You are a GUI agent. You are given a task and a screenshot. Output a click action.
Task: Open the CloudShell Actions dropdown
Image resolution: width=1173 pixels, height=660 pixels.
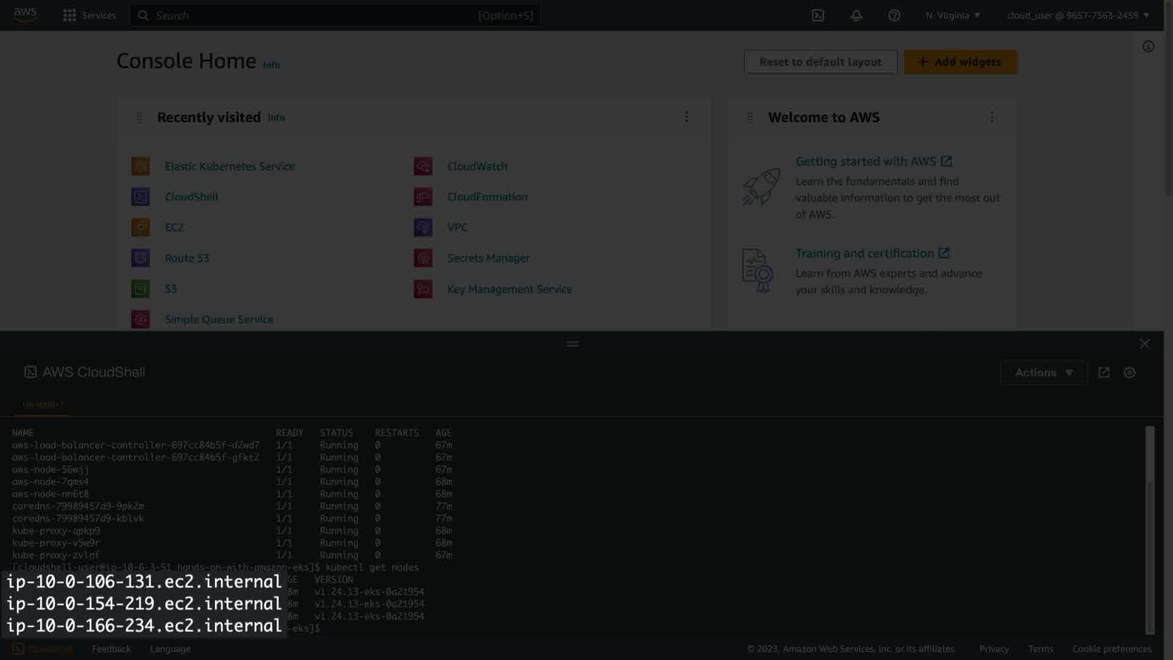pyautogui.click(x=1043, y=372)
